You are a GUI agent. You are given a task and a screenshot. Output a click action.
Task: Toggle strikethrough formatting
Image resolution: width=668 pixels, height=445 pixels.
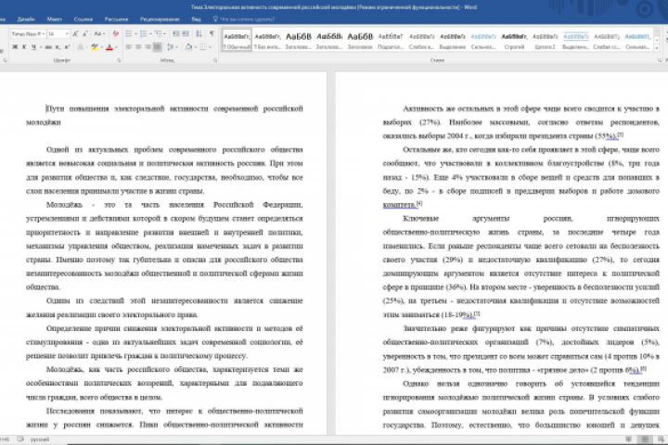(48, 47)
